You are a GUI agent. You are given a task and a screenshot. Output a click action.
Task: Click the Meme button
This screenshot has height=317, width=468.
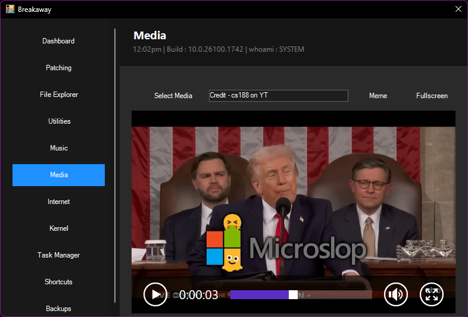[x=378, y=96]
